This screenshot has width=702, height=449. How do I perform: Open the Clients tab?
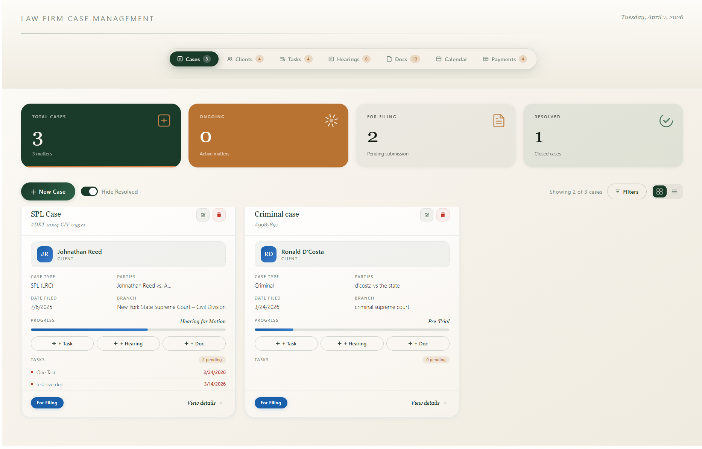click(x=245, y=59)
